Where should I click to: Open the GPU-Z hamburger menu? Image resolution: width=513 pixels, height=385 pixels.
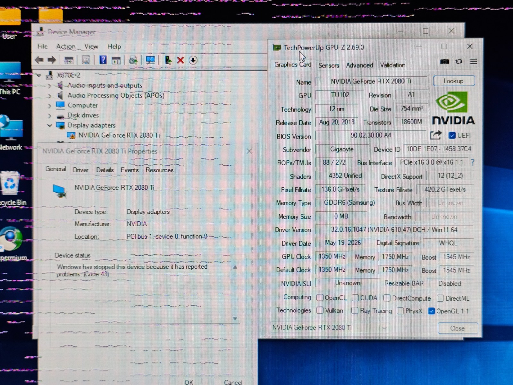tap(473, 61)
